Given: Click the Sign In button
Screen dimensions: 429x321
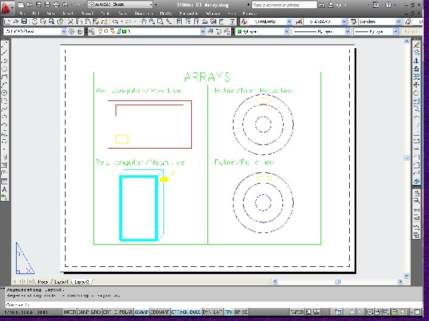Looking at the screenshot, I should [x=337, y=5].
